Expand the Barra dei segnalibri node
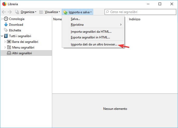This screenshot has height=128, width=178. click(x=5, y=42)
